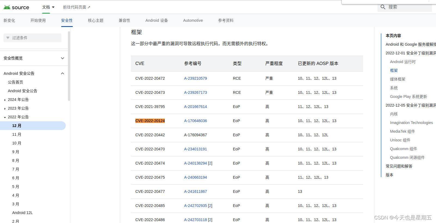The image size is (436, 223).
Task: Open the Automotive tab
Action: [193, 20]
